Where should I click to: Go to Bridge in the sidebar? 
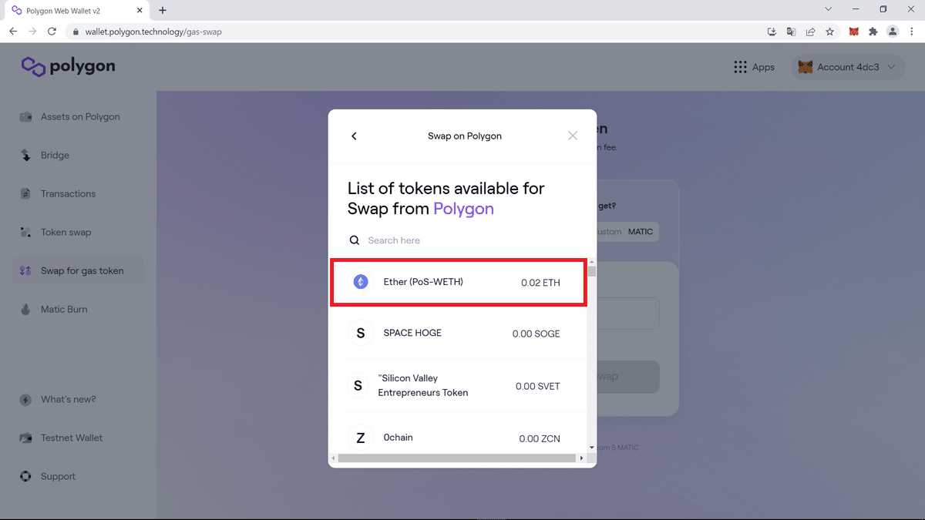point(55,156)
